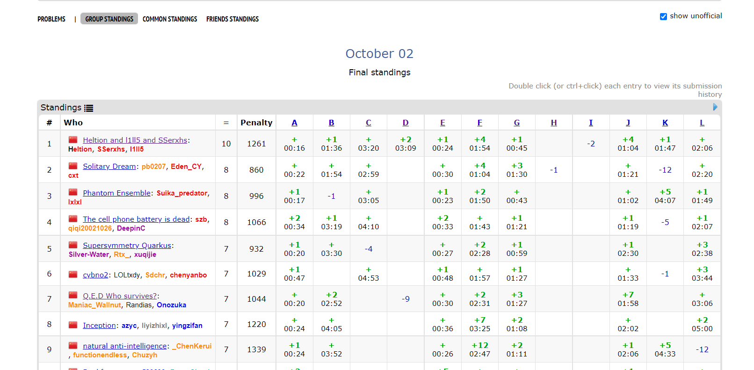Screen dimensions: 754x370
Task: Click the flag next to Supersymmetry Quarkus
Action: pyautogui.click(x=73, y=245)
